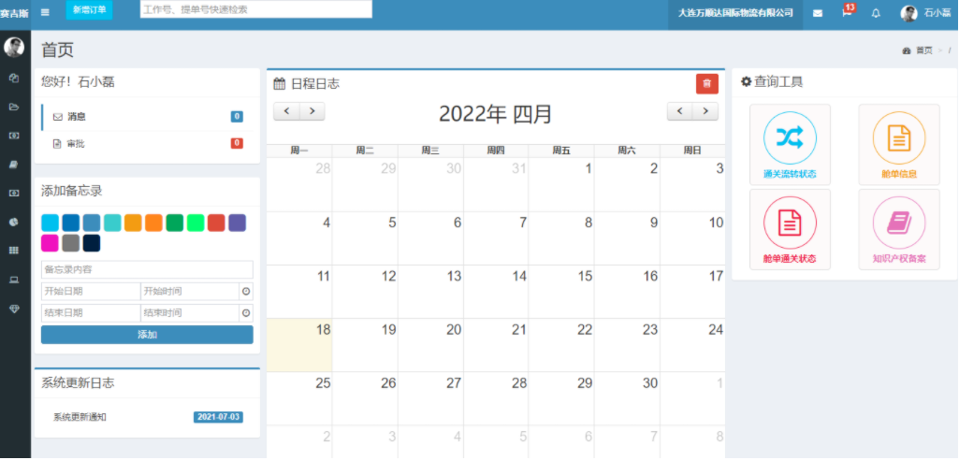Open the 知识产权备案 query tool

click(x=898, y=229)
